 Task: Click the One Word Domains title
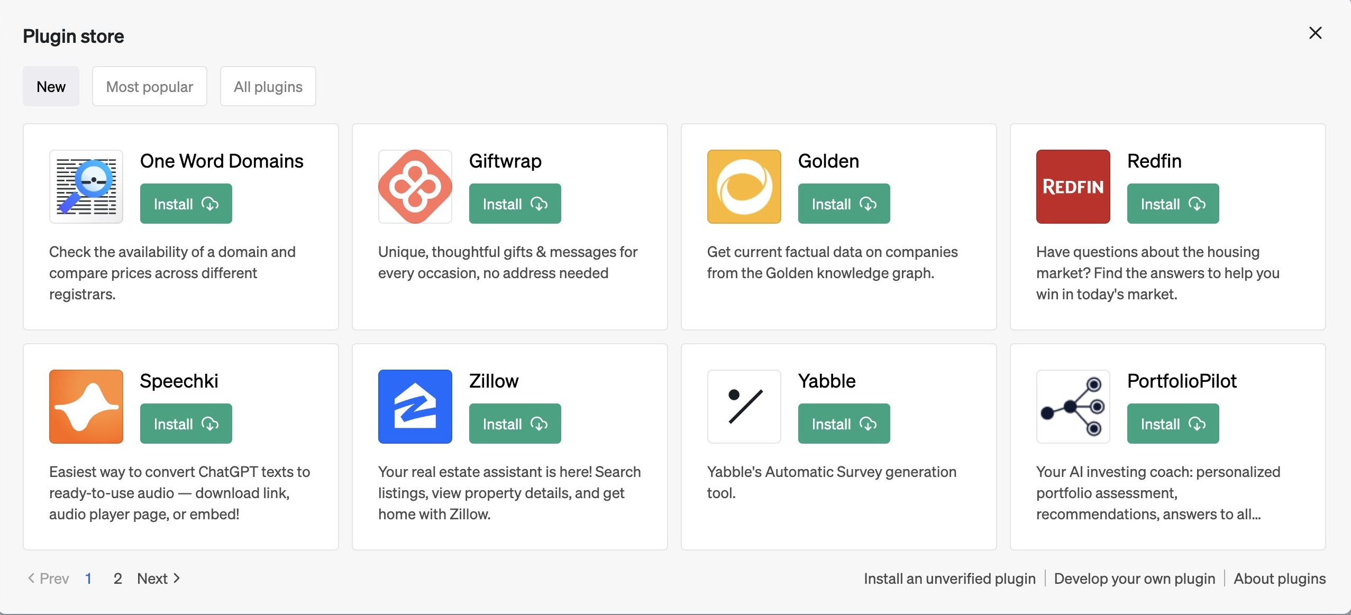[222, 161]
